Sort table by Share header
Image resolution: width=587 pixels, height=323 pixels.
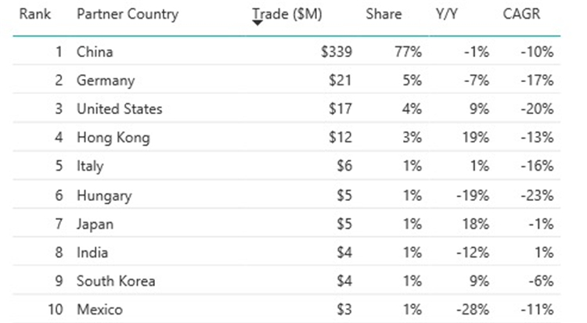[384, 14]
